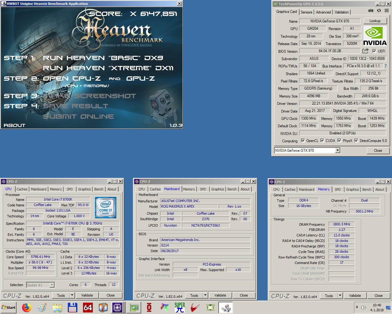Click the ROG MAXIMUS X APEX model field
The image size is (392, 314).
coord(189,207)
